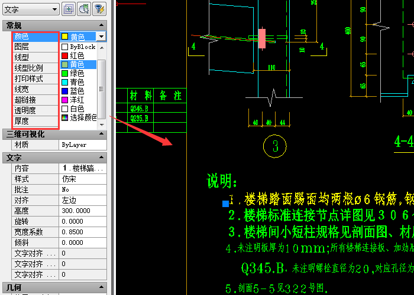The image size is (414, 295).
Task: Select note line 2 about 楼梯标准连接节点
Action: tap(321, 215)
